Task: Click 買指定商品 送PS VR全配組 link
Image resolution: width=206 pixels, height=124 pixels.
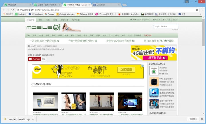Action: [x=159, y=41]
